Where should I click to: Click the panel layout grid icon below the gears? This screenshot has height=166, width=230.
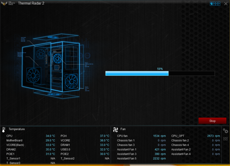[225, 139]
